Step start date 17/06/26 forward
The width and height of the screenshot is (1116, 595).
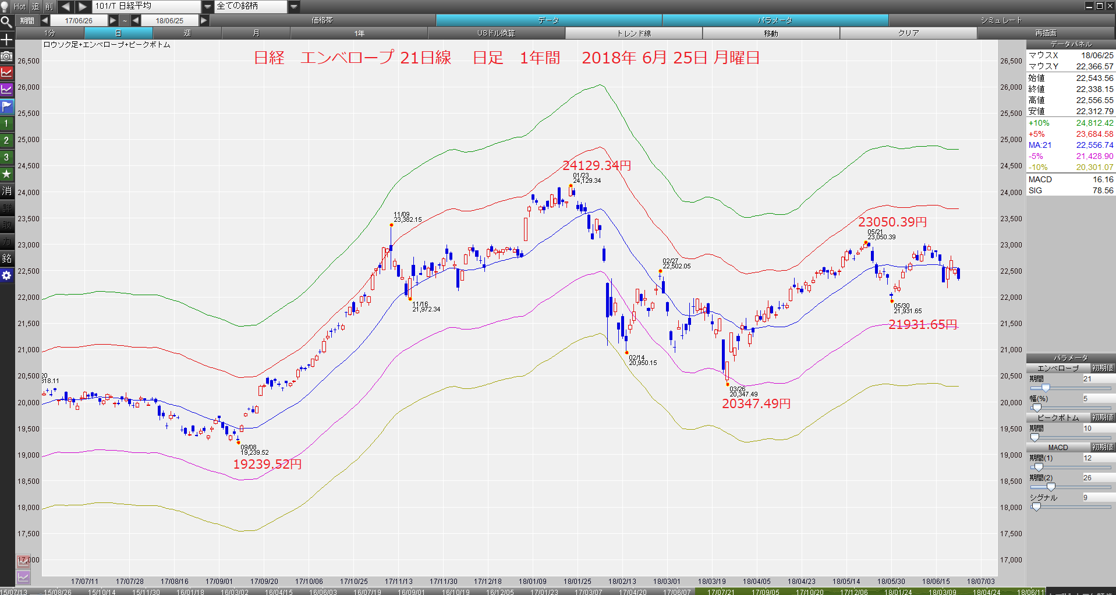[114, 20]
